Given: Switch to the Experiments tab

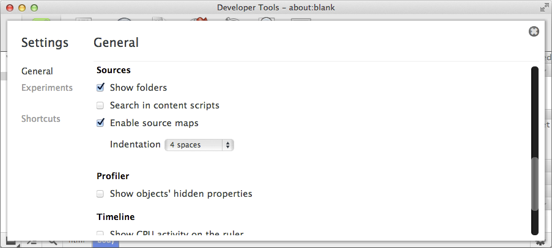Looking at the screenshot, I should pyautogui.click(x=46, y=88).
